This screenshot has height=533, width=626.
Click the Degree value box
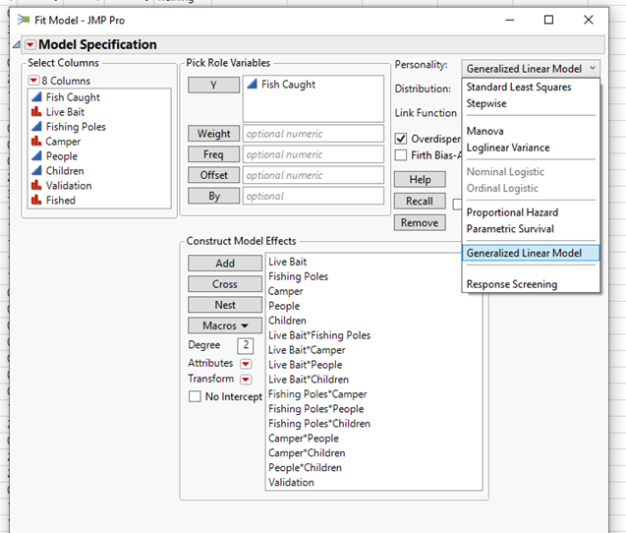point(246,346)
